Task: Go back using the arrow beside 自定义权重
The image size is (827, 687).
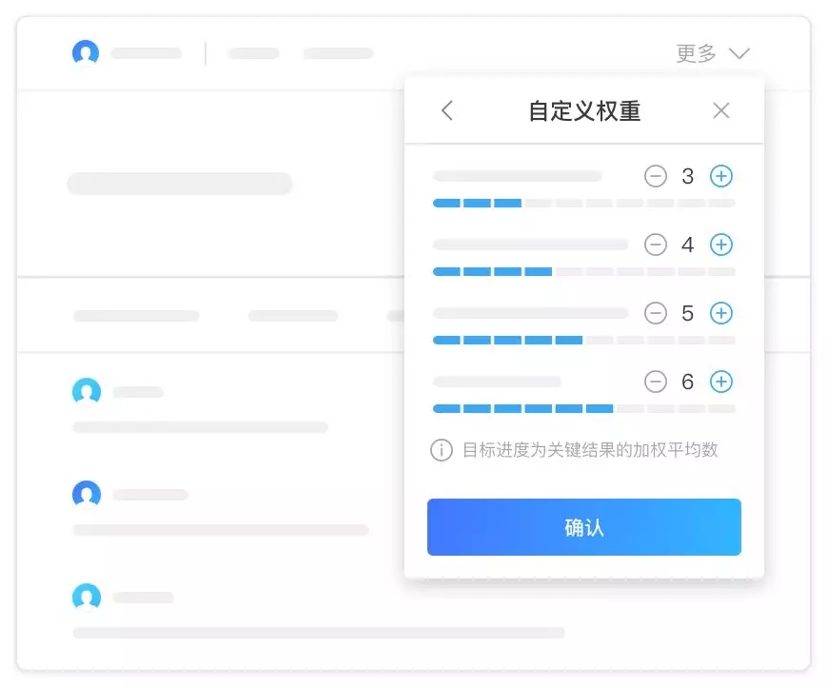Action: (447, 110)
